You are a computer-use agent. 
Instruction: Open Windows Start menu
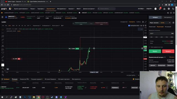(2, 97)
